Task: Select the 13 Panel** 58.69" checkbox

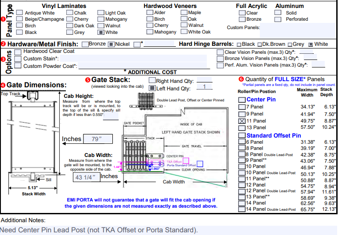Action: pos(242,197)
